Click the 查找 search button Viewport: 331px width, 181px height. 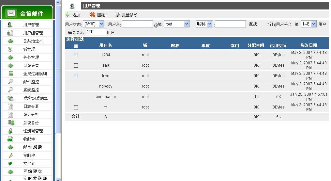[x=253, y=24]
